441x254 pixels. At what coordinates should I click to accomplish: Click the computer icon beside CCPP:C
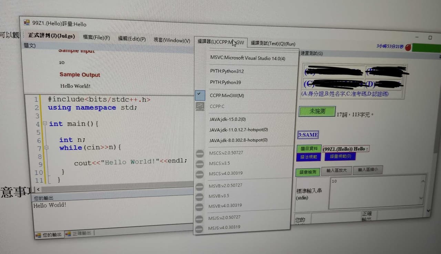pos(200,107)
